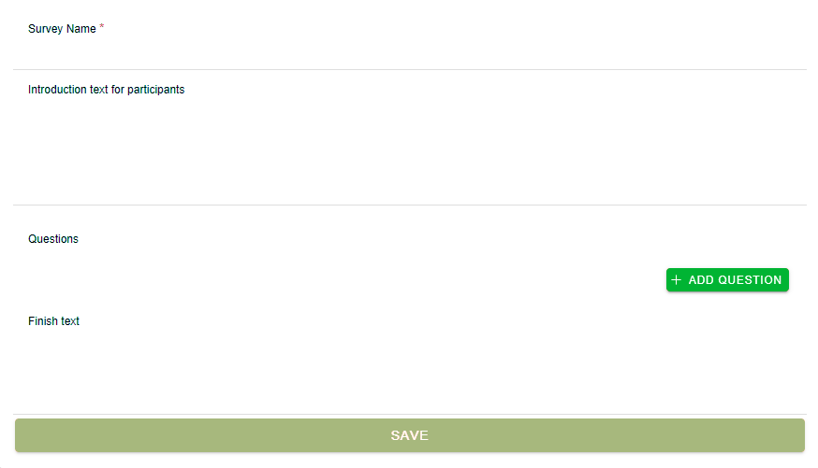Click the word SAVE on the olive bar
Viewport: 818px width, 468px height.
(410, 435)
